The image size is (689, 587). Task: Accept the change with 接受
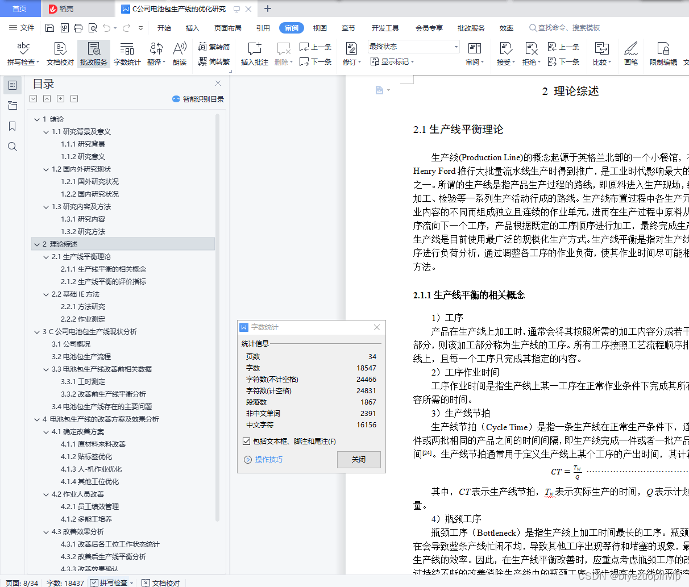click(x=505, y=54)
